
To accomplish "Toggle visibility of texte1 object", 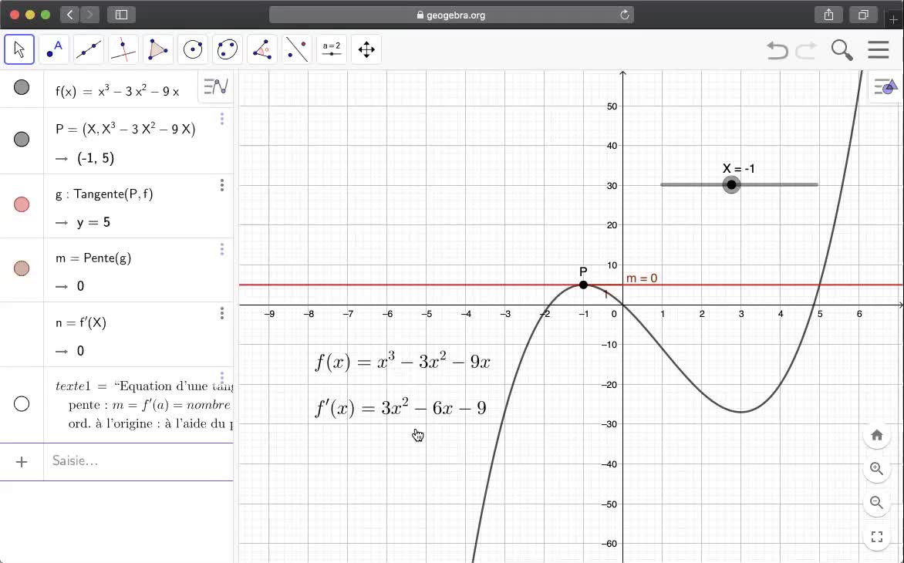I will (x=22, y=404).
